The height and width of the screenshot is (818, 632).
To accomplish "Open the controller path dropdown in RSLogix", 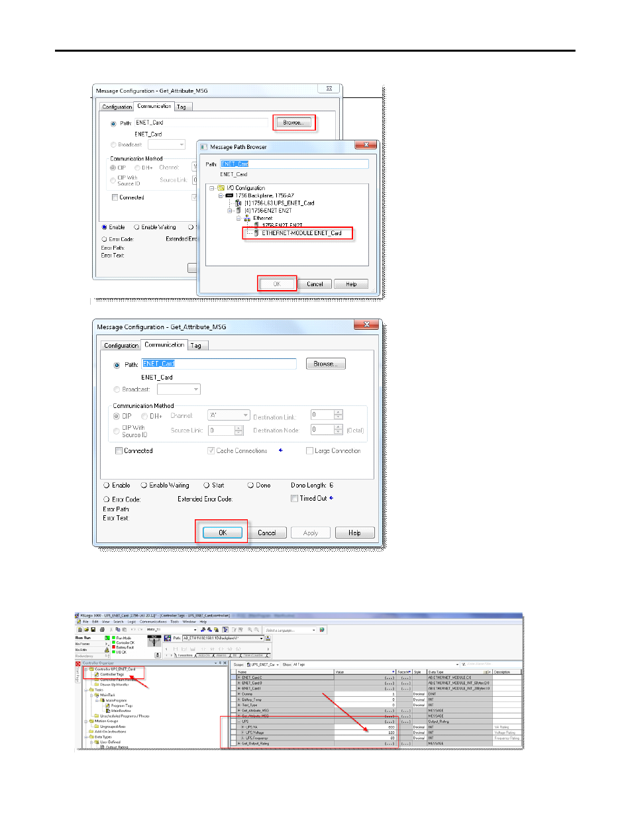I will pos(262,639).
